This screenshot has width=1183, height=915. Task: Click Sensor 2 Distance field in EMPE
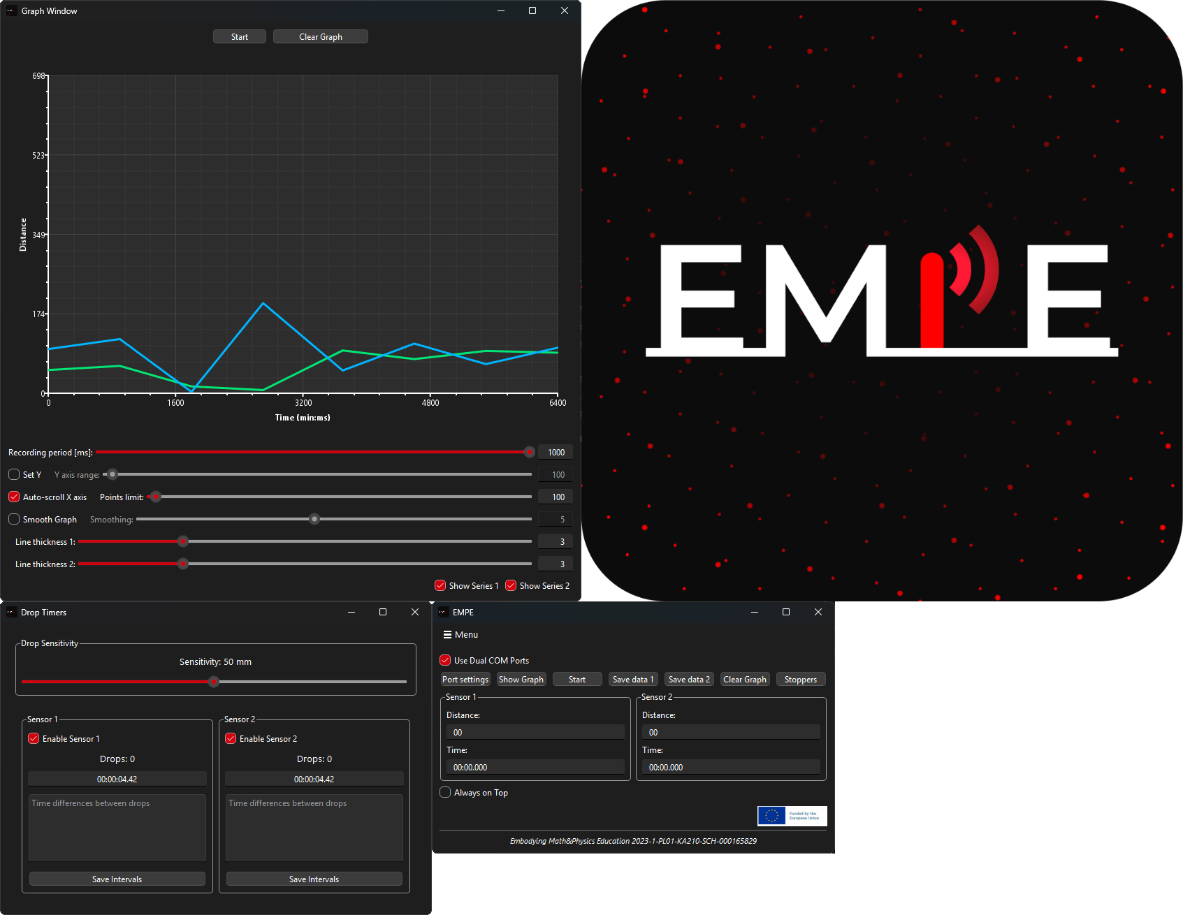click(731, 732)
